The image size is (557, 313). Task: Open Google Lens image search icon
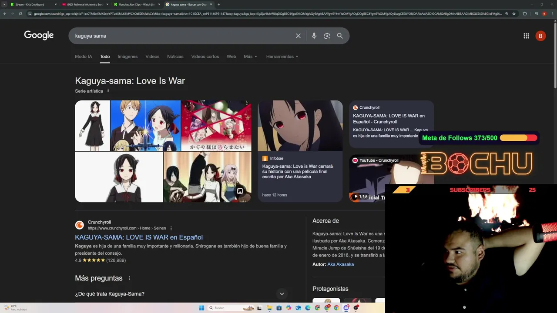[327, 36]
